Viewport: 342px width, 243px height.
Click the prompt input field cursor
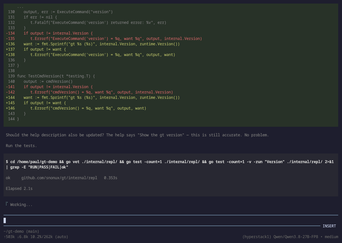point(5,220)
